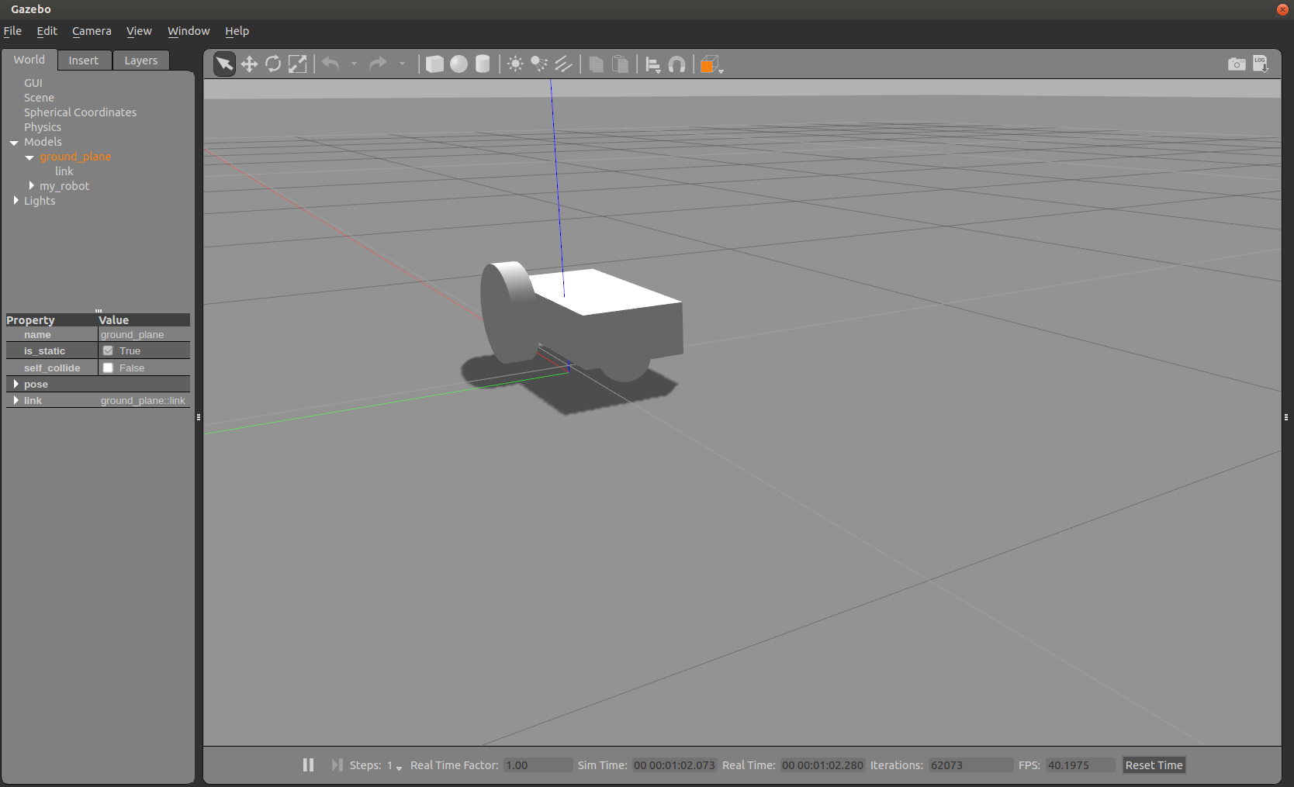Open the View menu
This screenshot has width=1294, height=787.
[139, 31]
